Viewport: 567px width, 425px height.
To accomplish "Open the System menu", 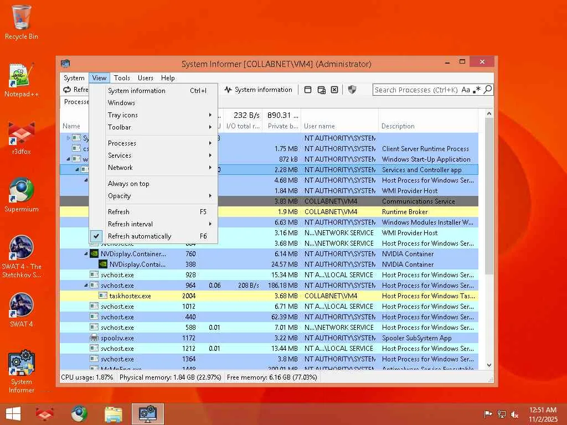I will [x=74, y=77].
